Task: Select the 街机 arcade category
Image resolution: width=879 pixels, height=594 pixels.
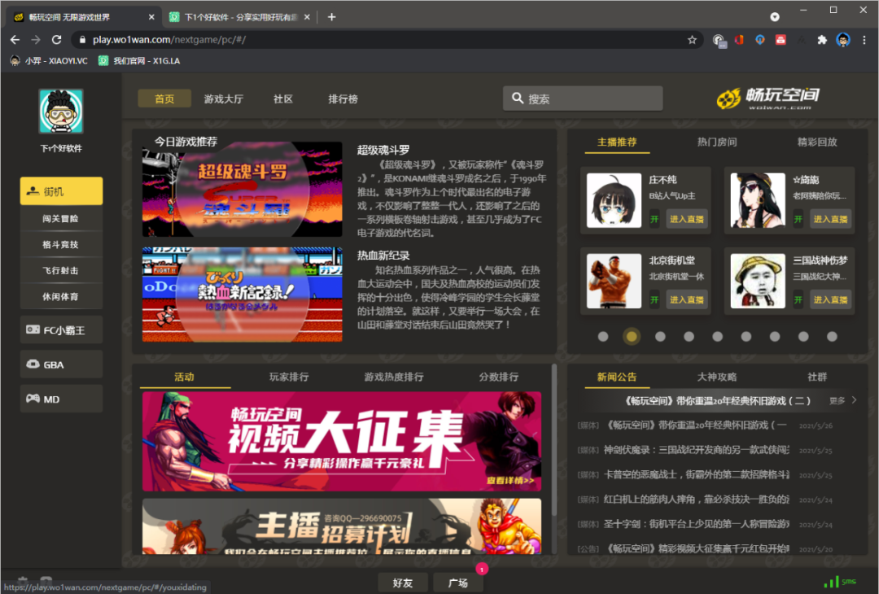Action: 61,191
